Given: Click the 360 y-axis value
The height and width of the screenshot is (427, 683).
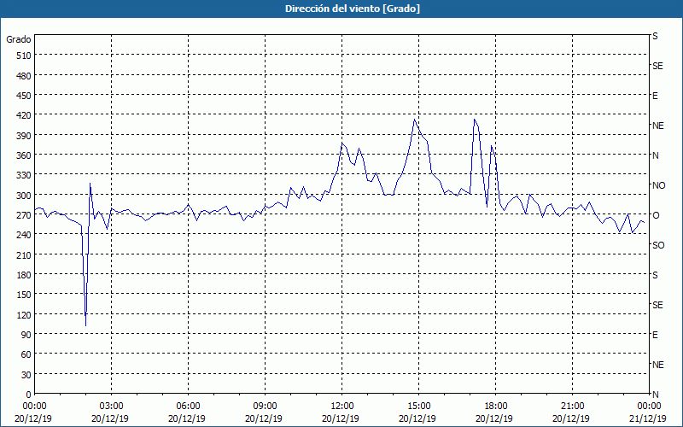Looking at the screenshot, I should point(25,155).
